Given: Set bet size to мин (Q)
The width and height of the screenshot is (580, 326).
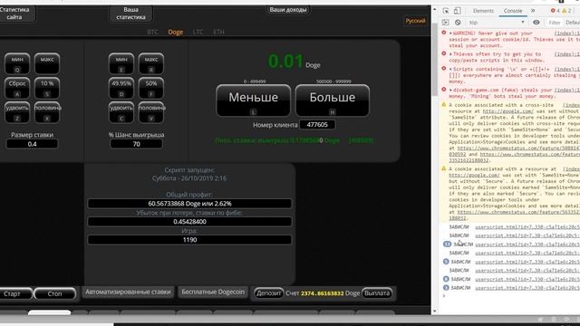Looking at the screenshot, I should point(17,63).
